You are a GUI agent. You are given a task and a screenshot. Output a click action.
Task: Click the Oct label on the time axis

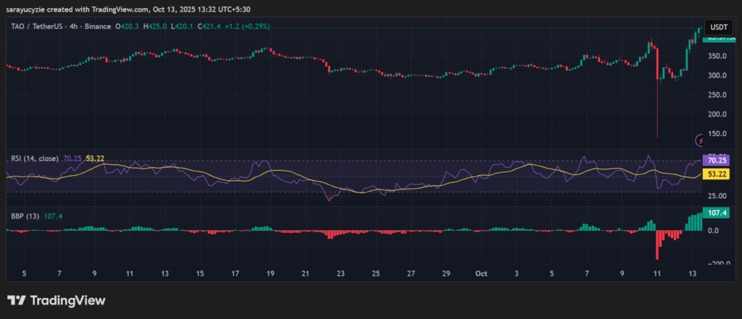point(480,274)
